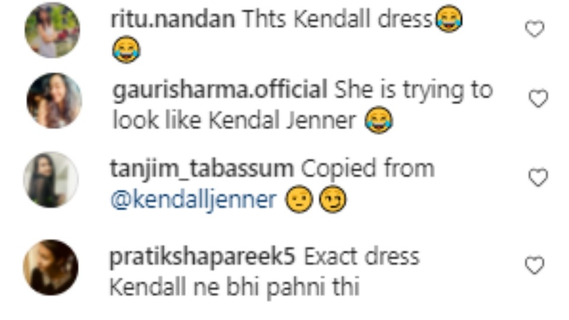Click the laughing emoji below ritu.nandan's username
Viewport: 569px width, 320px height.
click(x=126, y=49)
